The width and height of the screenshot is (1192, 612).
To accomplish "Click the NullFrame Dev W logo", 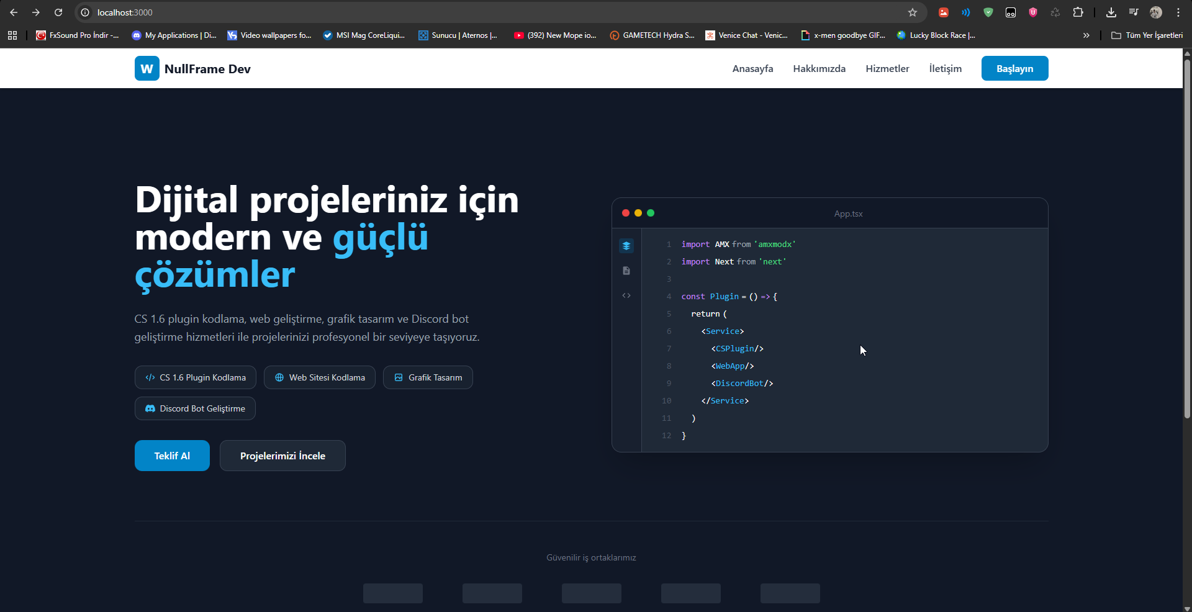I will pos(147,68).
